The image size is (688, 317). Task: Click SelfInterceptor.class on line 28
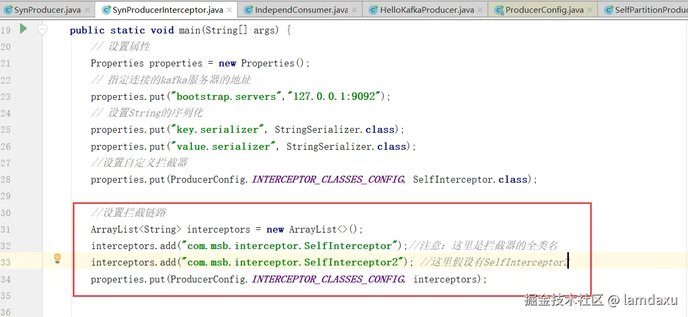point(470,179)
